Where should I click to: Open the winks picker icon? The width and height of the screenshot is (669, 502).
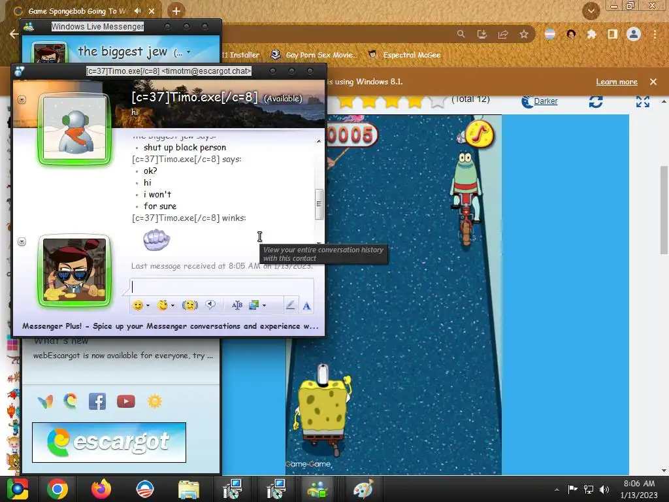click(163, 305)
